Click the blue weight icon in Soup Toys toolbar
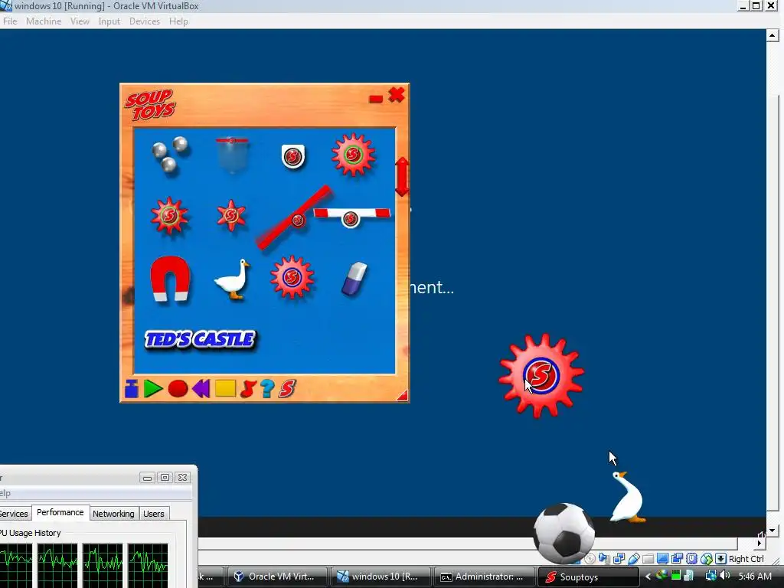 (x=132, y=388)
